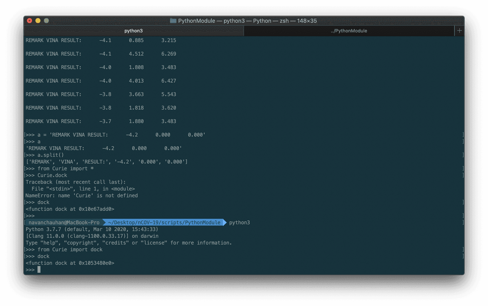The width and height of the screenshot is (488, 306).
Task: Click the ~/Desktop/nCOV-19/scripts/PythonModule path segment
Action: [x=164, y=222]
